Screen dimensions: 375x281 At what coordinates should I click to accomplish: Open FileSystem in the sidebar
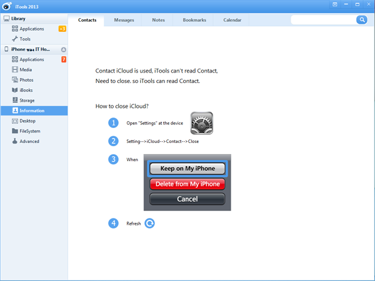(29, 131)
